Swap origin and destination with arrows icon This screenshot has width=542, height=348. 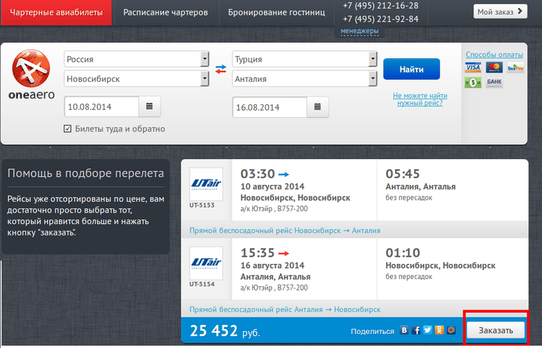coord(221,69)
